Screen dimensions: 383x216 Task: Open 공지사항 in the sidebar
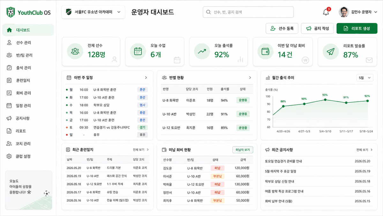(28, 118)
